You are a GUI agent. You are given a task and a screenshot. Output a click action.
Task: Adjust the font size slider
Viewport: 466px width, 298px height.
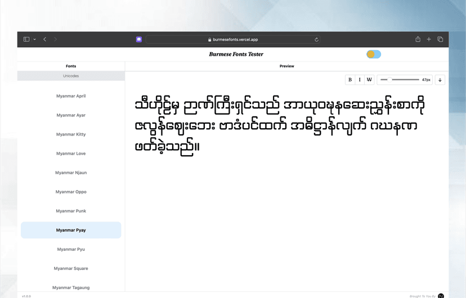click(x=400, y=79)
